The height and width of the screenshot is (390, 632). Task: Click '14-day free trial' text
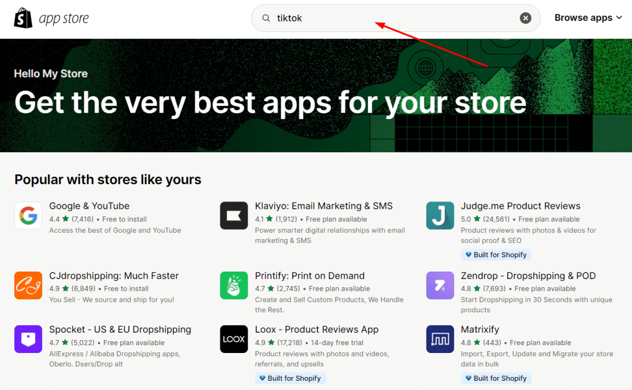click(337, 343)
